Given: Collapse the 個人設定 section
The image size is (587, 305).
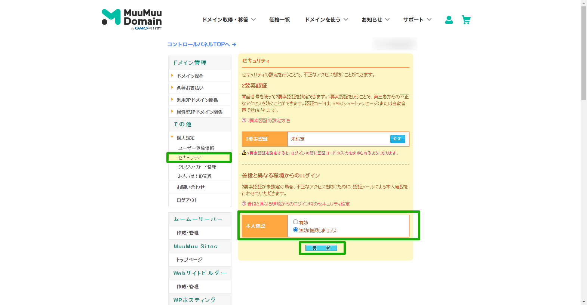Looking at the screenshot, I should pyautogui.click(x=185, y=138).
